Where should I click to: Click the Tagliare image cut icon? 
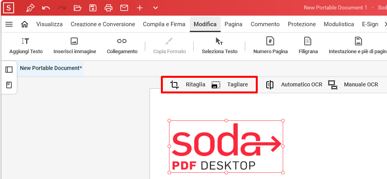(216, 85)
